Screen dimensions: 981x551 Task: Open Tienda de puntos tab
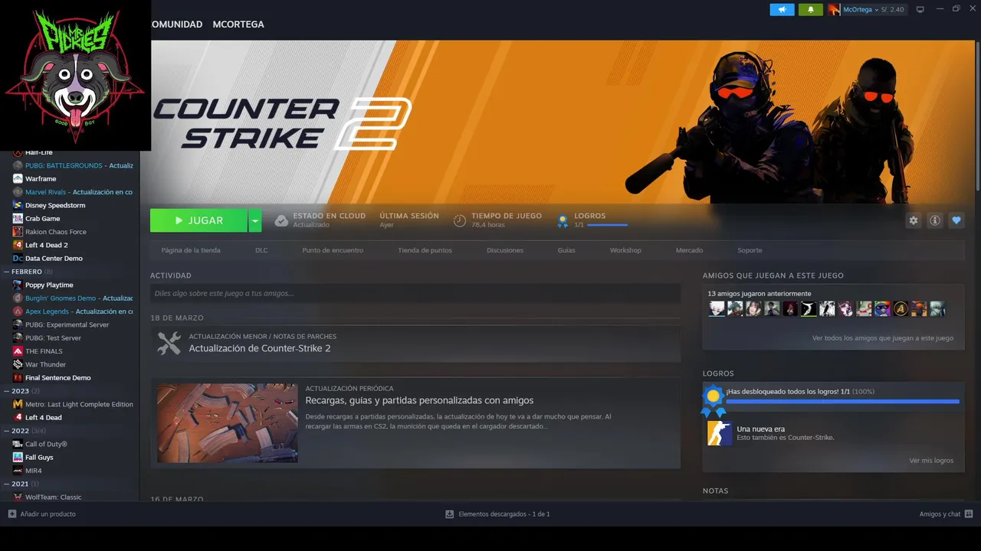[425, 250]
